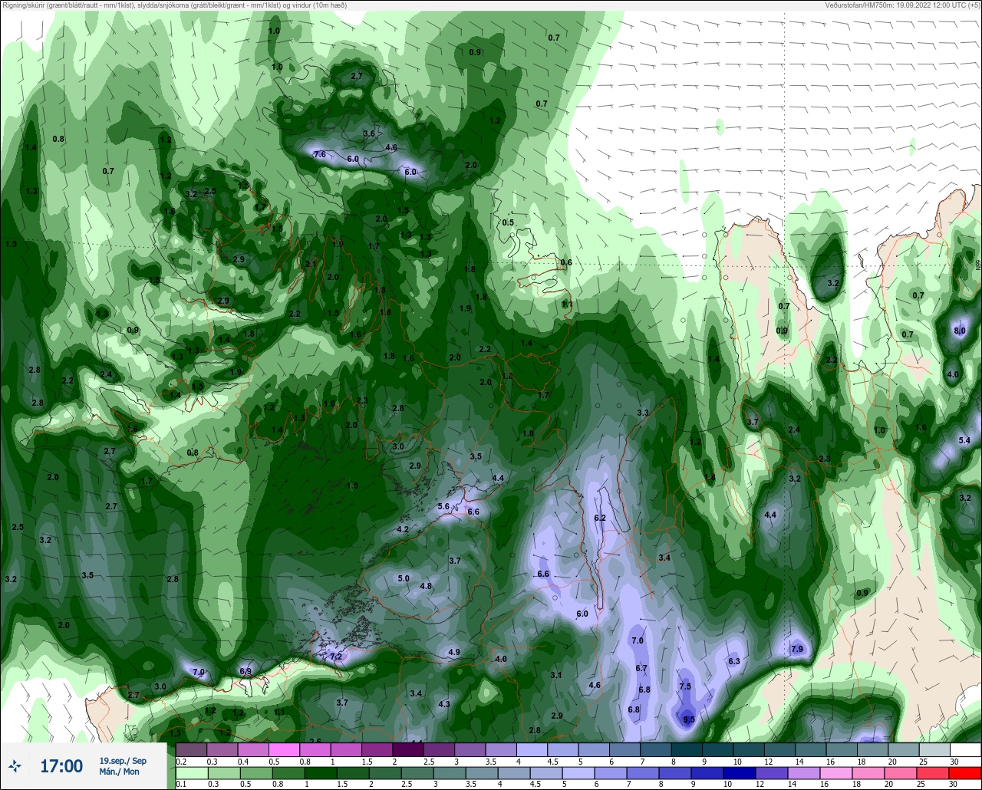The image size is (982, 790).
Task: Click the Rigning/skúrir map title text
Action: coord(174,5)
